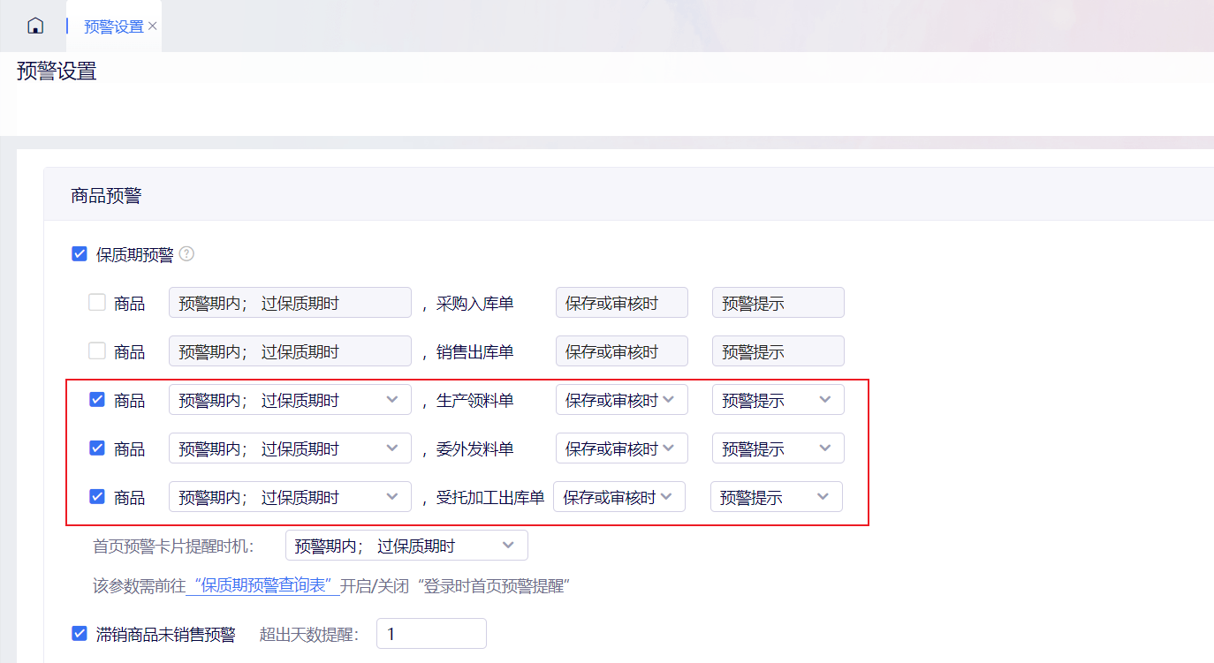Click the 商品预警 section header
This screenshot has width=1214, height=663.
(x=106, y=196)
